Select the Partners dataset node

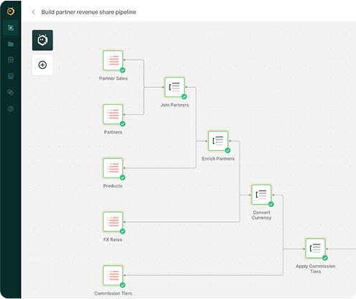coord(113,114)
